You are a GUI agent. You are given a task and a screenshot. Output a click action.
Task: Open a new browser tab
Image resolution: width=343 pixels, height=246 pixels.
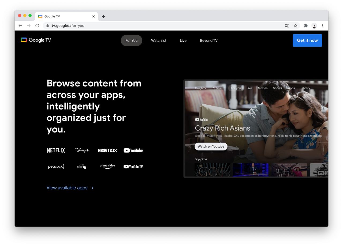click(x=103, y=16)
